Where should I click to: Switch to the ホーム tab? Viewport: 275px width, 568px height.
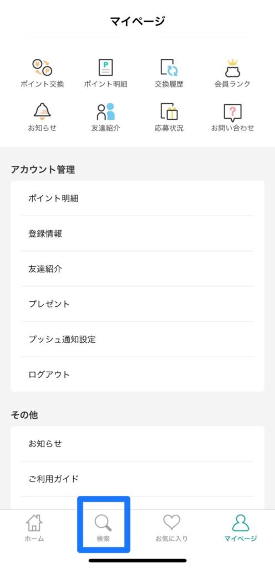click(x=34, y=528)
